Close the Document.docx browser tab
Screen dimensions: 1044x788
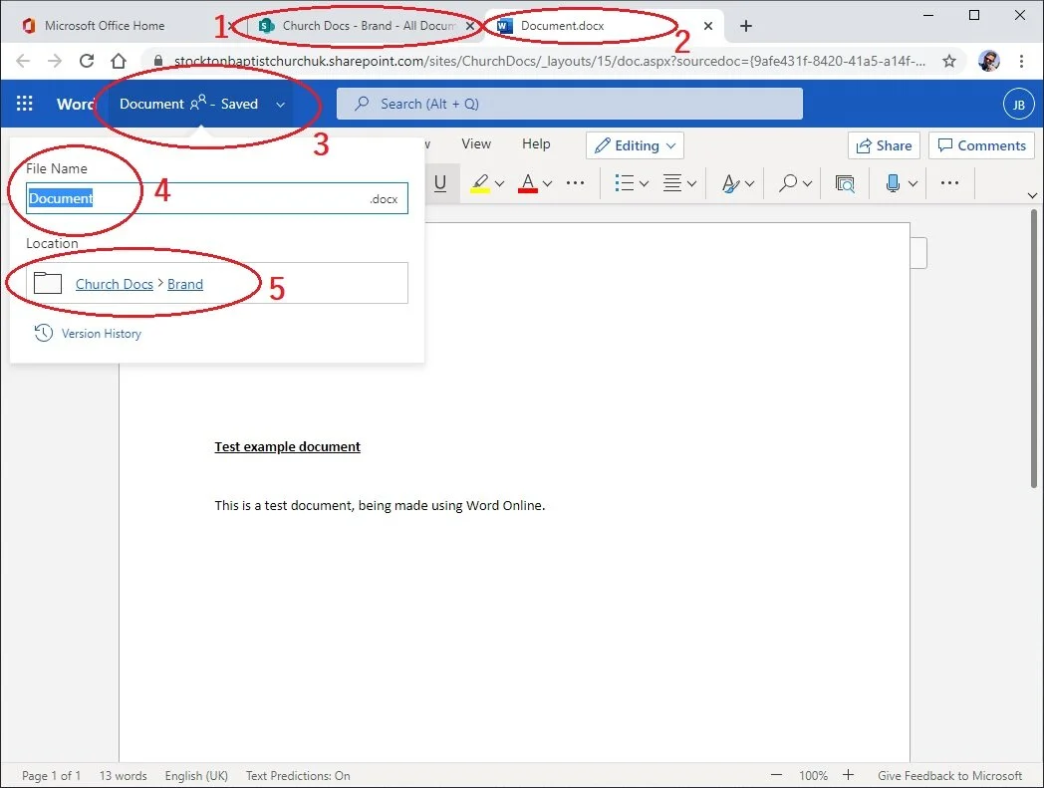pos(708,26)
